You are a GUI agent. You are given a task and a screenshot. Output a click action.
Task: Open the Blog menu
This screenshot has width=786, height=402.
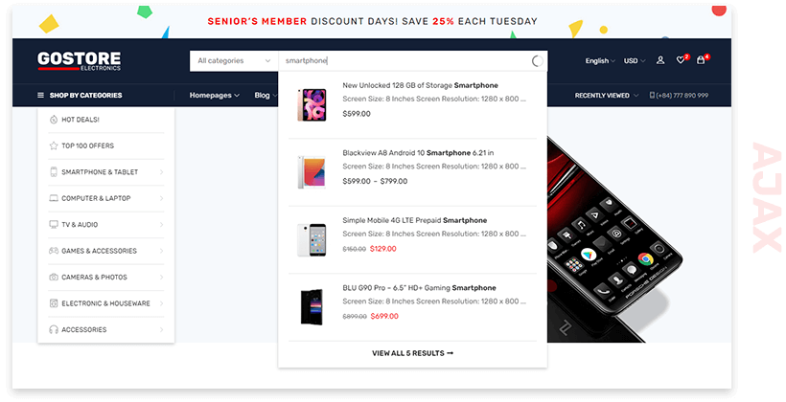[x=266, y=95]
